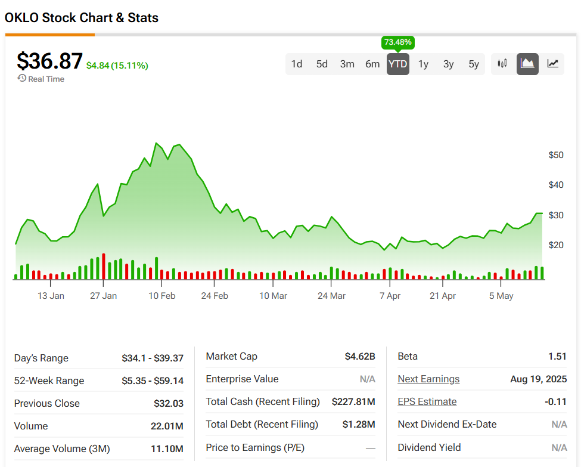Click the Beta value 1.51
Image resolution: width=581 pixels, height=467 pixels.
(557, 357)
